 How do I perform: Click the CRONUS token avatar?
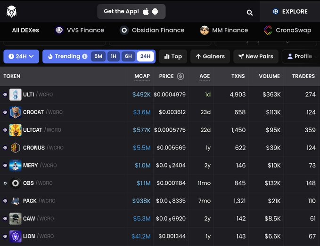[15, 148]
